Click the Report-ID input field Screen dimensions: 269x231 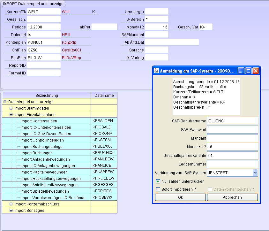tap(44, 65)
